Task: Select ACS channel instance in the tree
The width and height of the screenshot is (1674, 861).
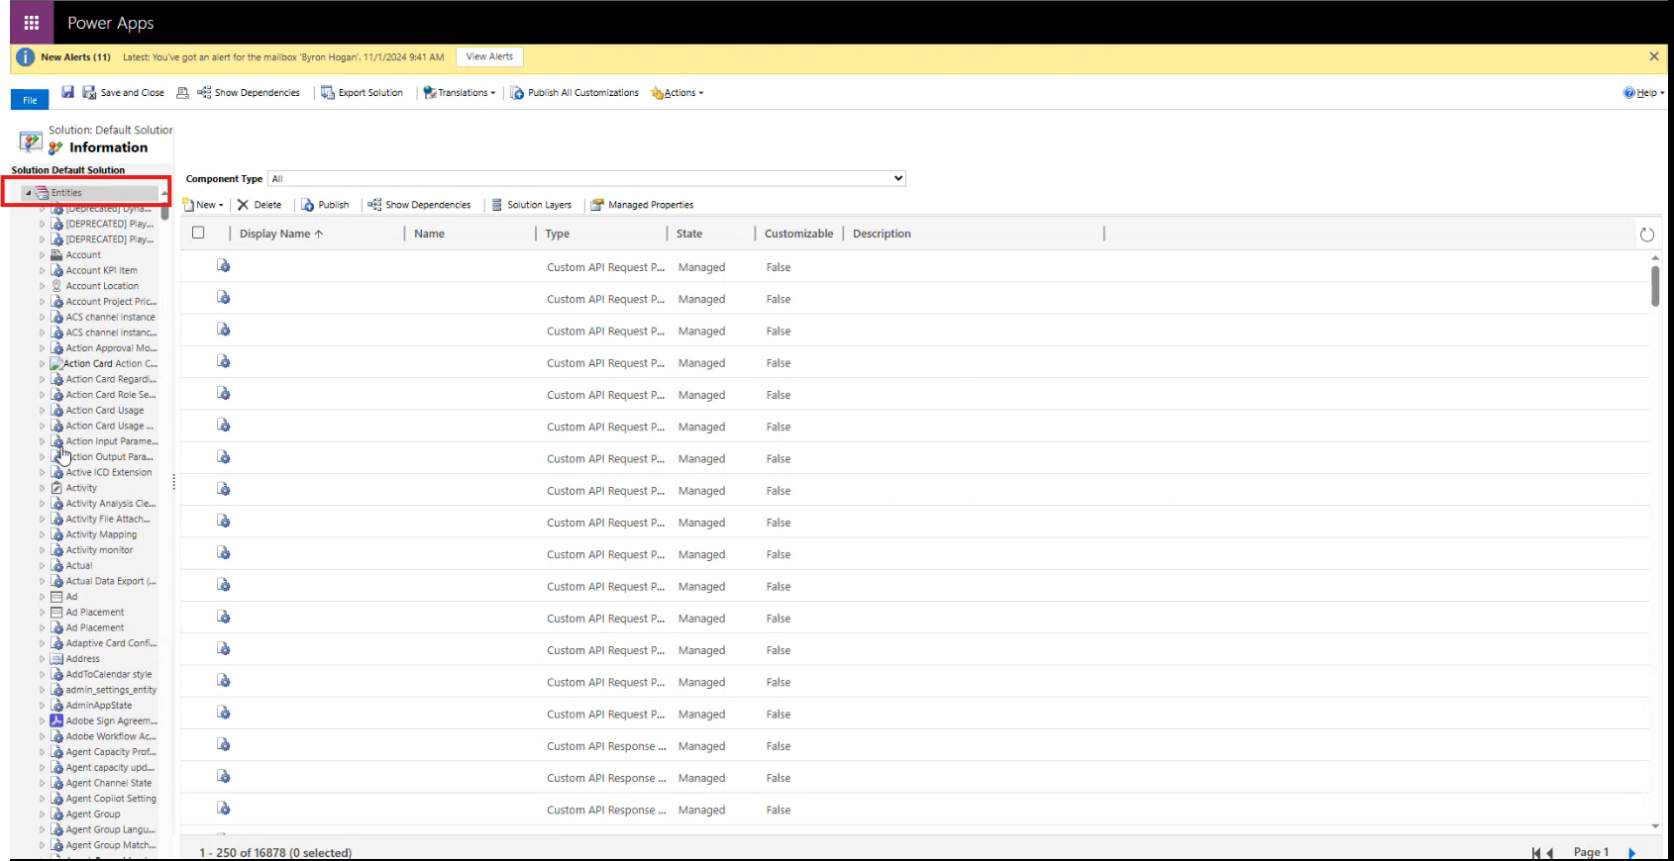Action: [110, 318]
